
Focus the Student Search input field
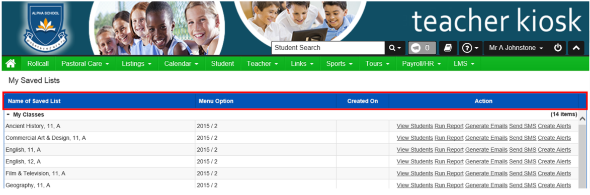[328, 48]
